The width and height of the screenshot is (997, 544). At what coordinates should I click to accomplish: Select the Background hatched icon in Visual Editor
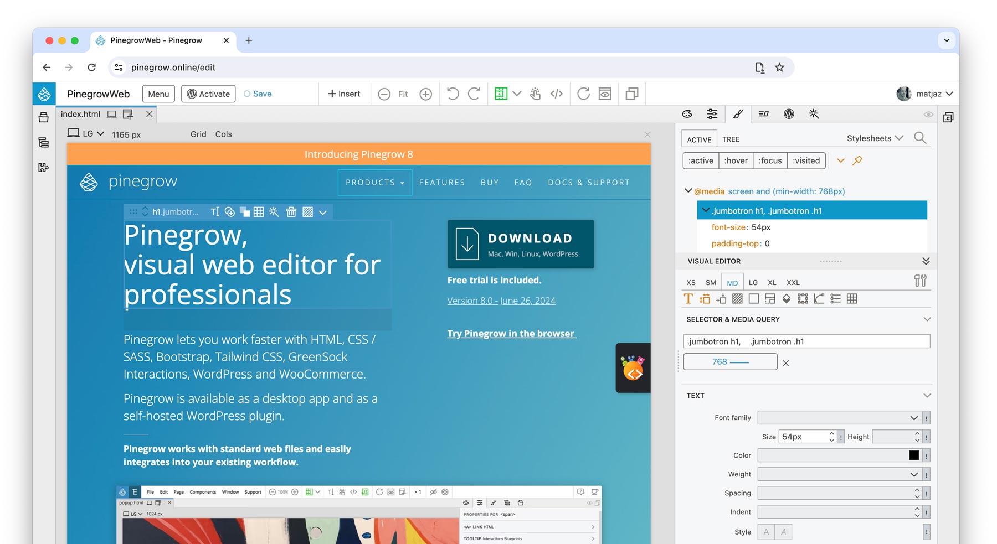coord(737,299)
